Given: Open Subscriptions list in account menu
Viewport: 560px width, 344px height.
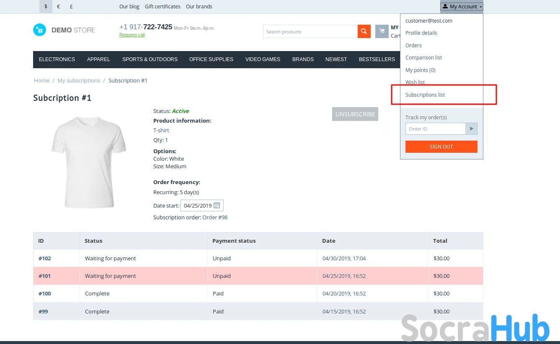Looking at the screenshot, I should coord(425,95).
